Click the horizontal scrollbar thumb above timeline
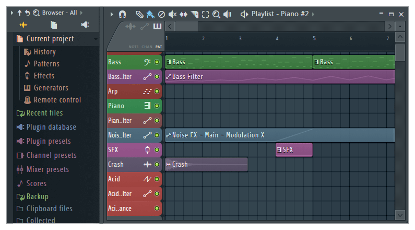This screenshot has height=230, width=415. (x=186, y=26)
